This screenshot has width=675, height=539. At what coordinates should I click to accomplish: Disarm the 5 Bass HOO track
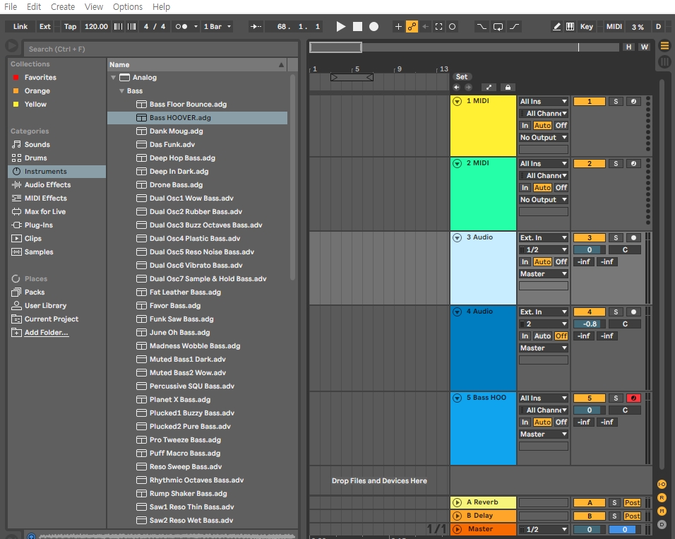(633, 398)
